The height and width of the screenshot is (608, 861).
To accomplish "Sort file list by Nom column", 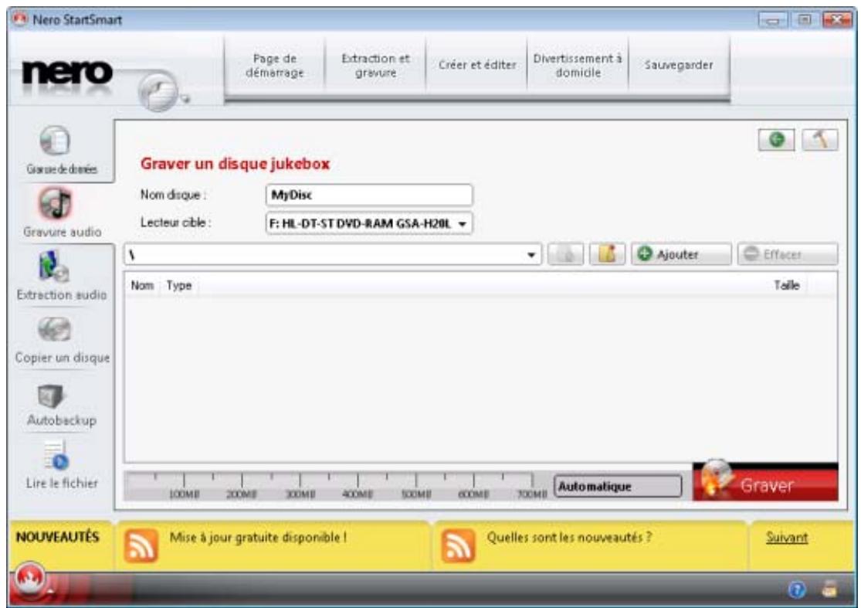I will [x=142, y=285].
